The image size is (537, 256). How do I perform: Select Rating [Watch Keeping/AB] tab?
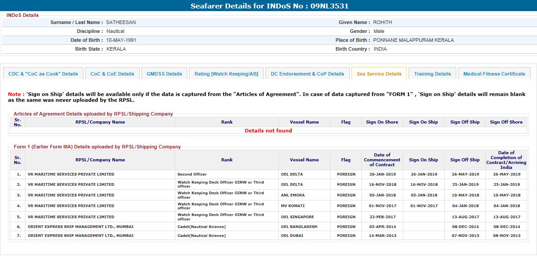226,74
